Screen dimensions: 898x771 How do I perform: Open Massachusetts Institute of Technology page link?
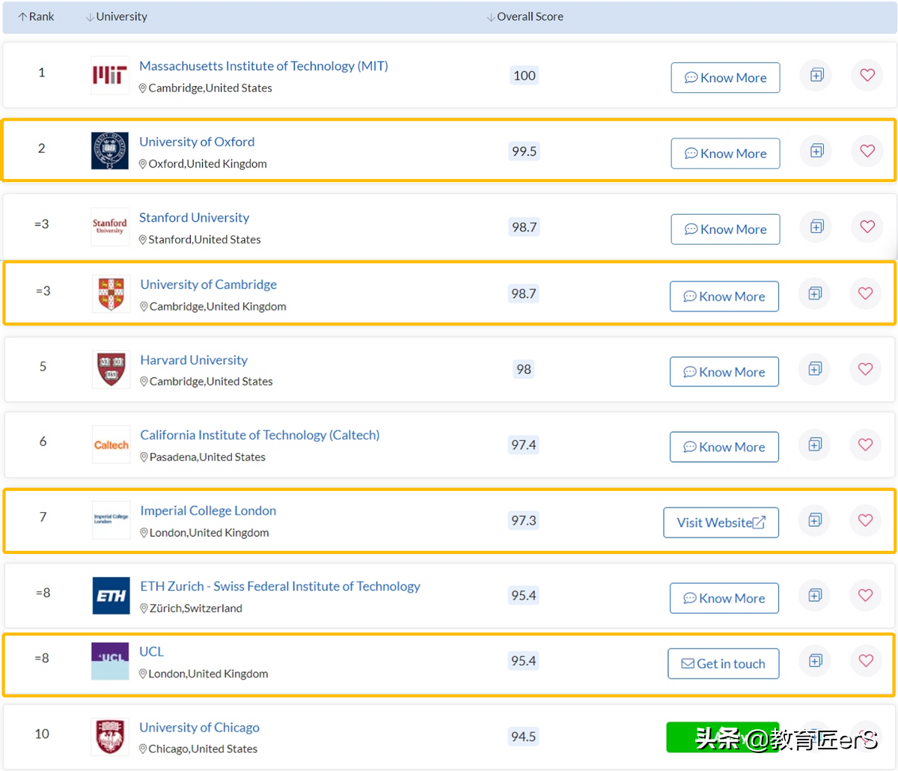(263, 66)
